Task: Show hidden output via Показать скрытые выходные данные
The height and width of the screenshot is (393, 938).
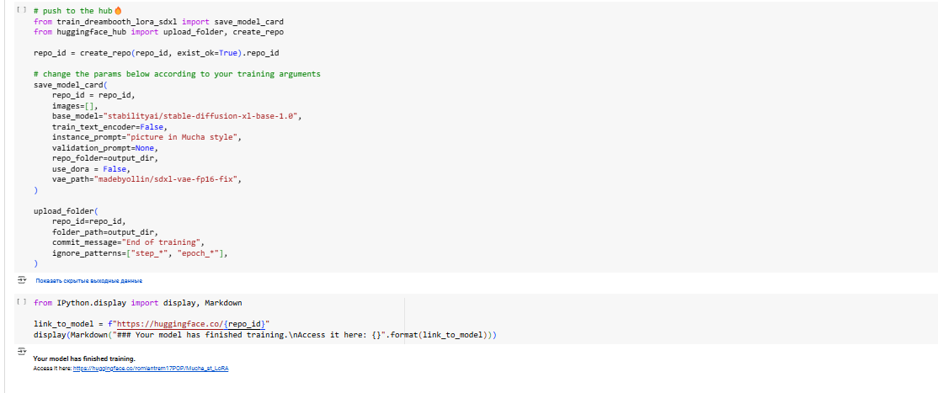Action: (88, 280)
